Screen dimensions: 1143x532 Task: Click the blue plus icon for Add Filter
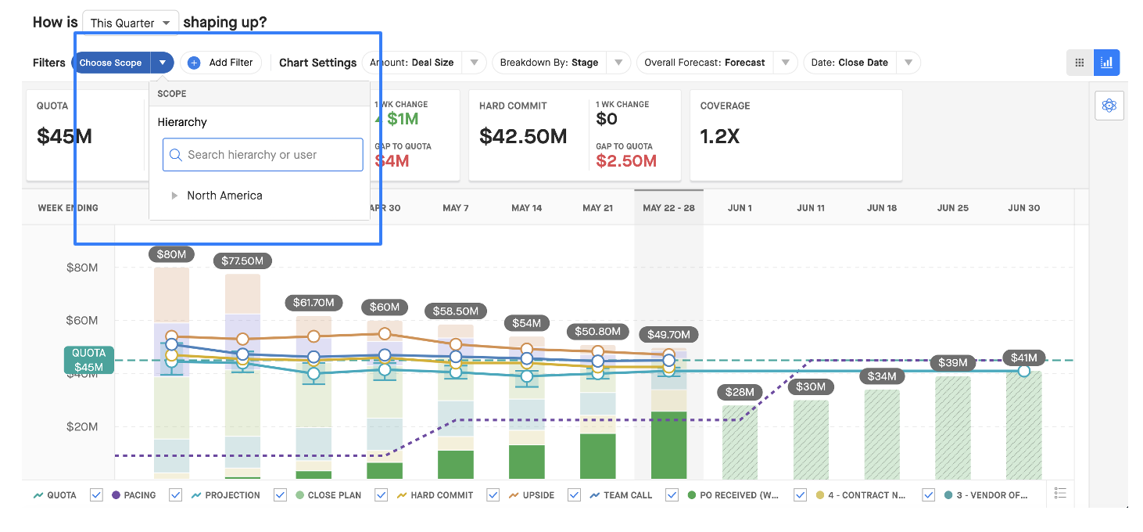tap(194, 63)
